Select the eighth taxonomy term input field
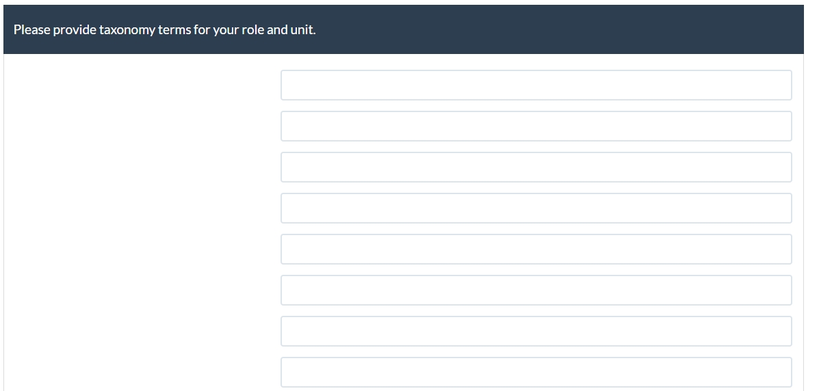Viewport: 819px width, 391px height. [536, 372]
